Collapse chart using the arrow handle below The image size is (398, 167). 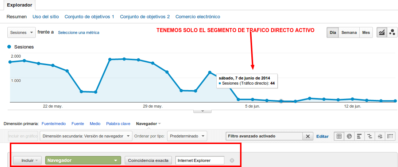tap(202, 111)
